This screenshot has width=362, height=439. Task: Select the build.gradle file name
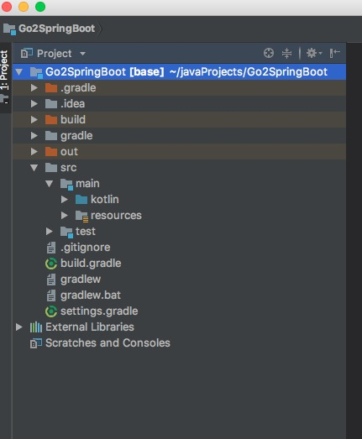point(91,264)
